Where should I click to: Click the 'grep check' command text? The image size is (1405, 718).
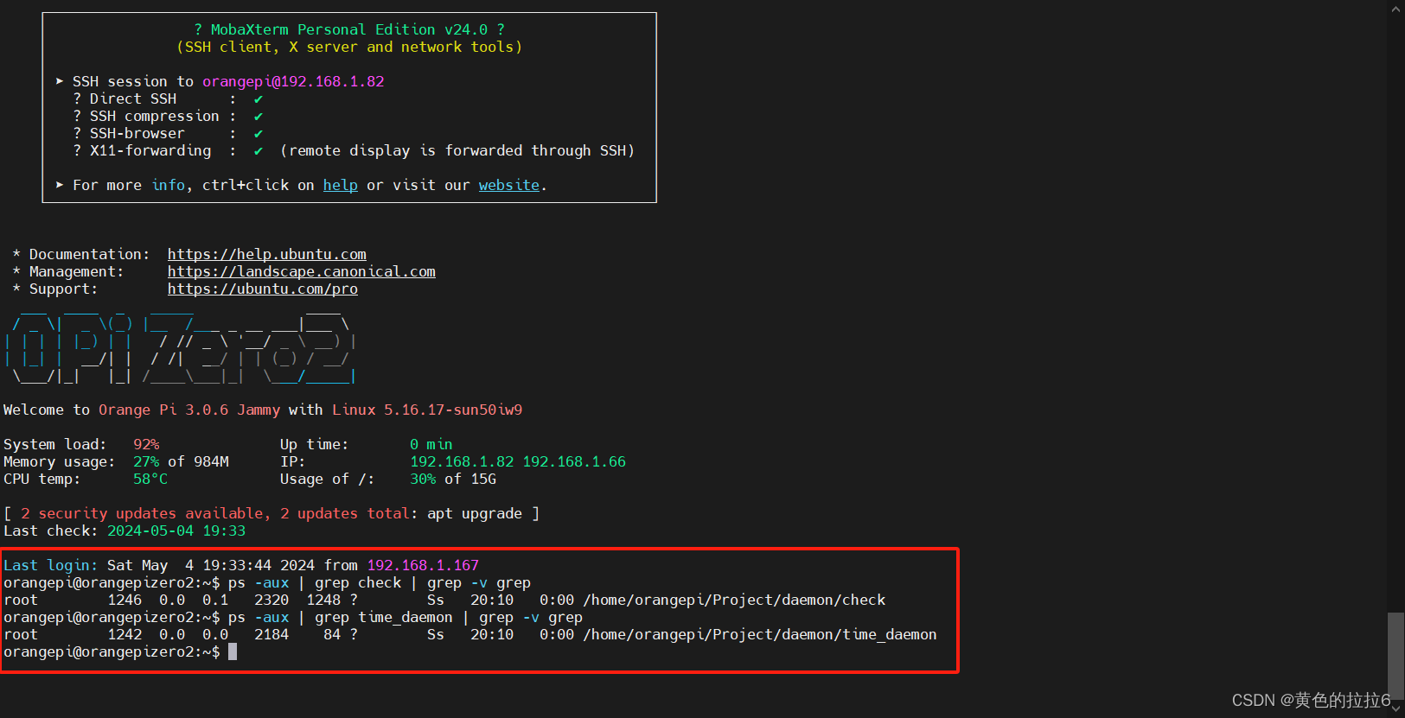point(358,582)
